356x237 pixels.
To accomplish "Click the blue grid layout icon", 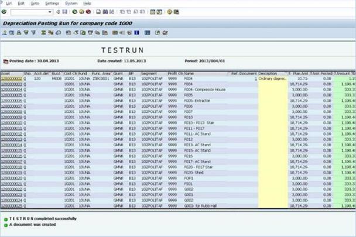I will [x=148, y=33].
